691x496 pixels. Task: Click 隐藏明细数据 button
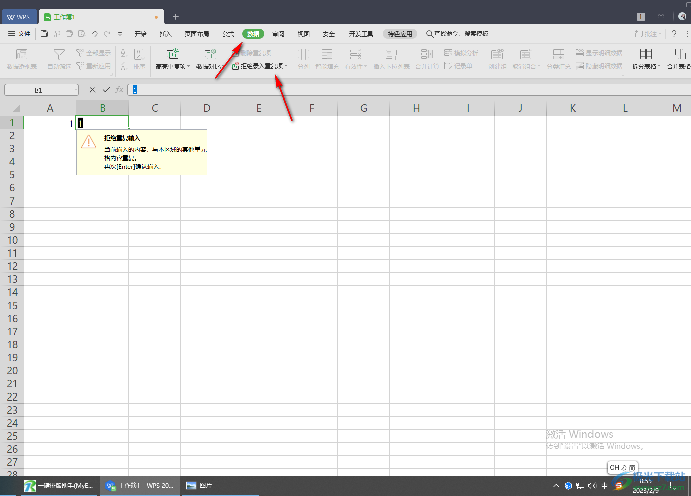pyautogui.click(x=599, y=66)
